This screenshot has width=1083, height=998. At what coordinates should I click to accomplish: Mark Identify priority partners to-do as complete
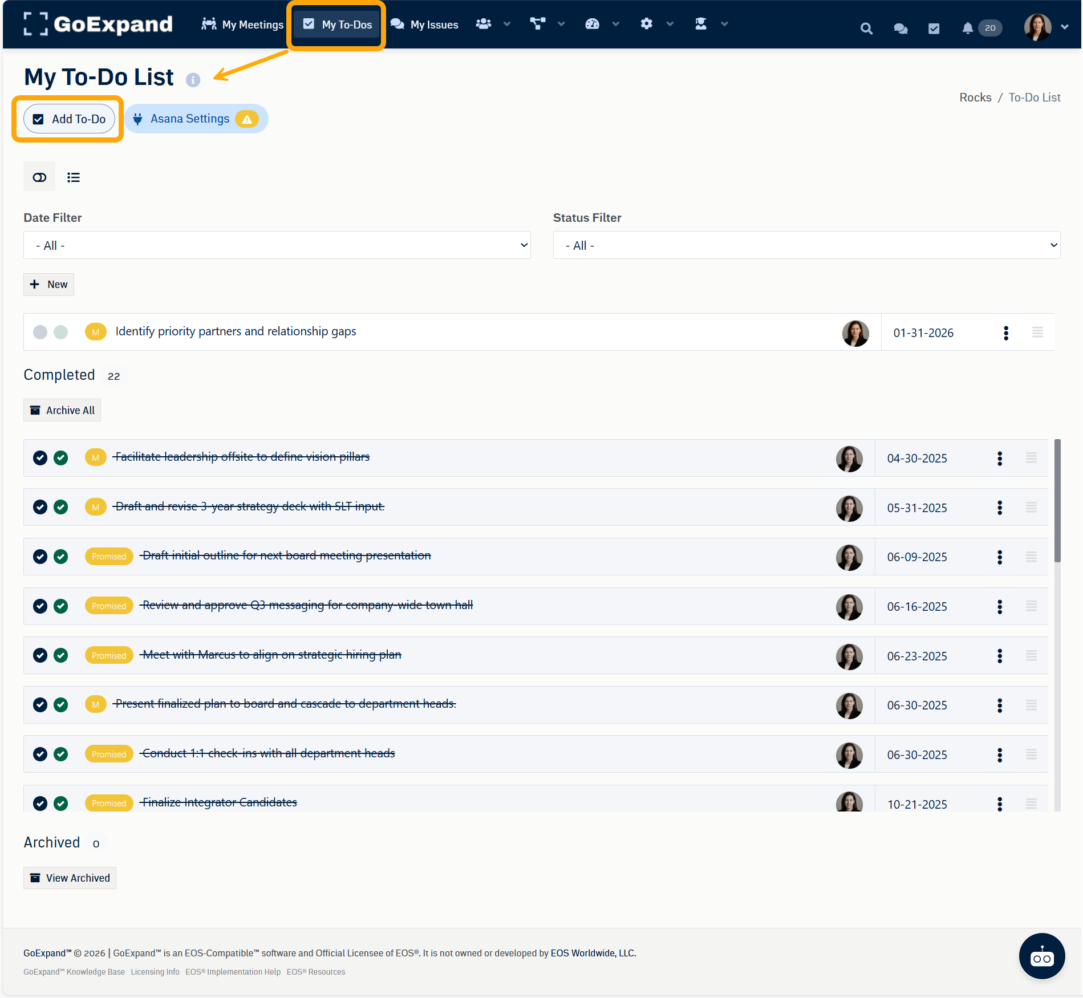coord(60,332)
